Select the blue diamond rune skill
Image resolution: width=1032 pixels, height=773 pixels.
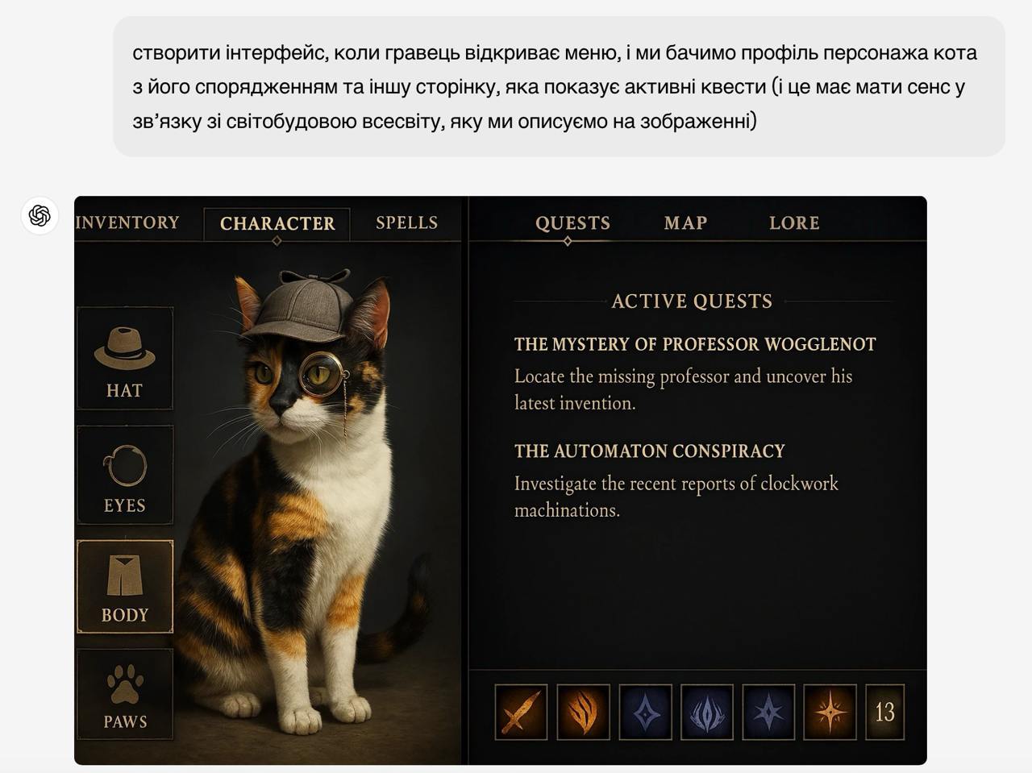pyautogui.click(x=645, y=712)
